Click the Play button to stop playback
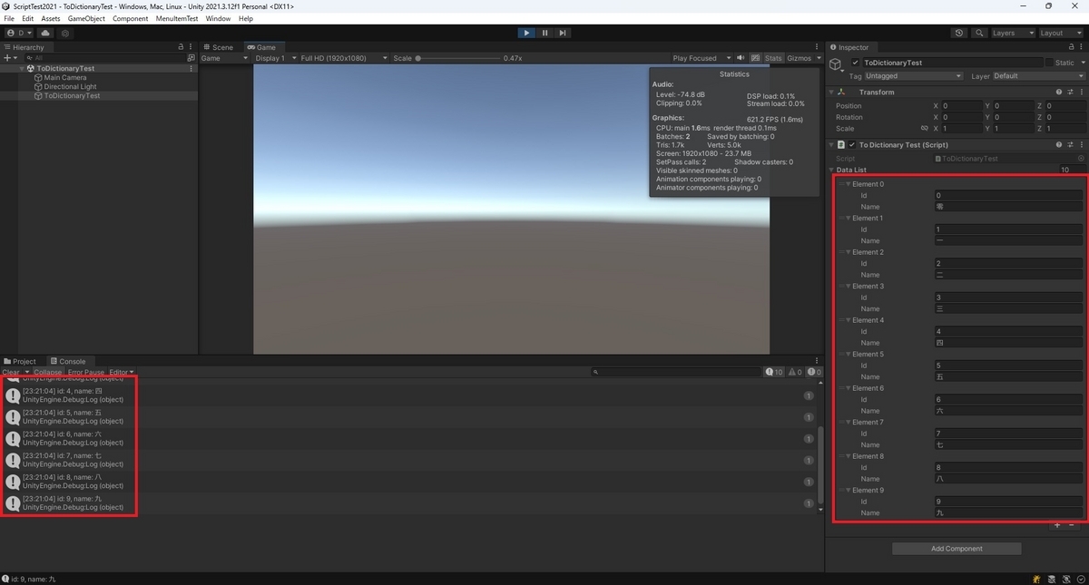Screen dimensions: 1089x585 (526, 33)
